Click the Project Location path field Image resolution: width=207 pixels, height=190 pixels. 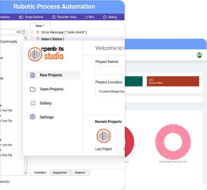coord(110,91)
